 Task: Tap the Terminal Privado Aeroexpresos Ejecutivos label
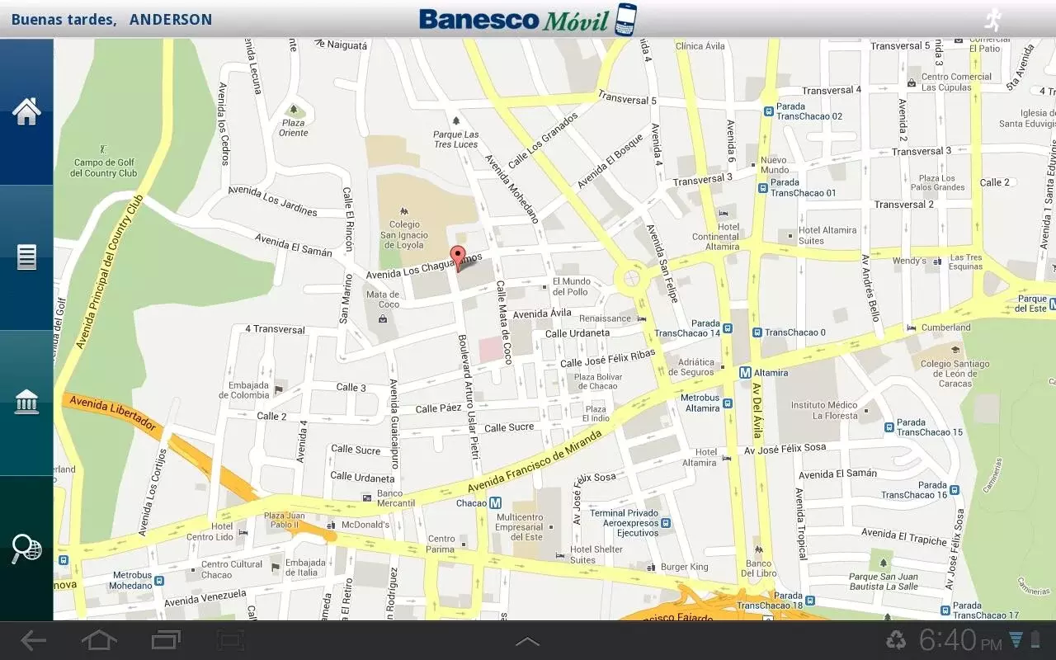[x=625, y=523]
